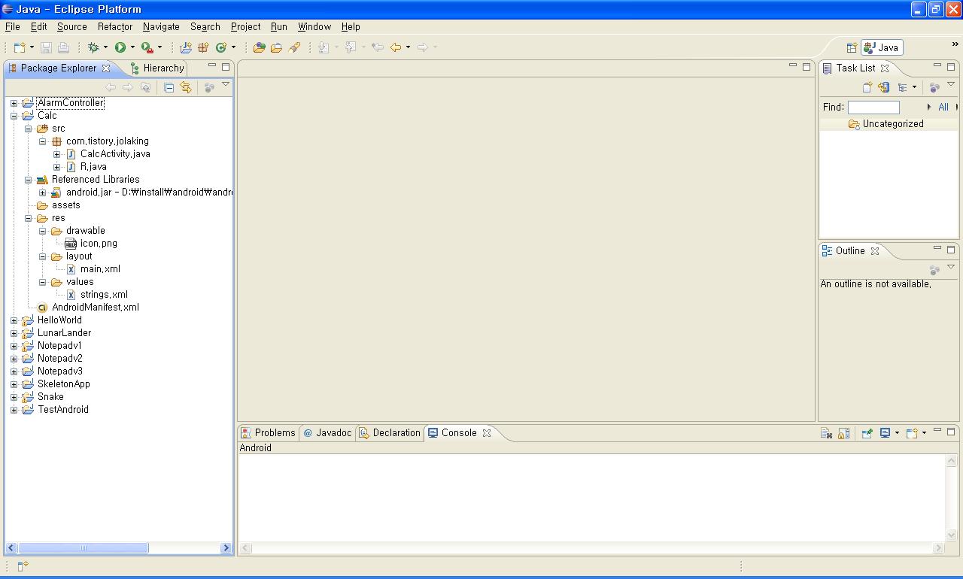Click the All working set link
The height and width of the screenshot is (579, 963).
pyautogui.click(x=943, y=108)
